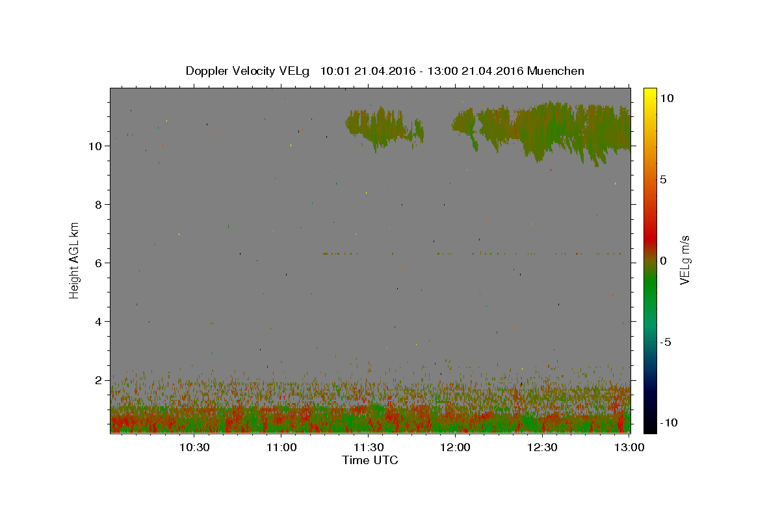Click the 11:30 time tick label
Screen dimensions: 780x520
pos(369,447)
